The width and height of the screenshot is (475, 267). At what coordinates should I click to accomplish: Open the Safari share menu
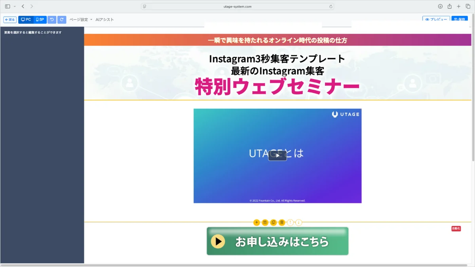[450, 6]
